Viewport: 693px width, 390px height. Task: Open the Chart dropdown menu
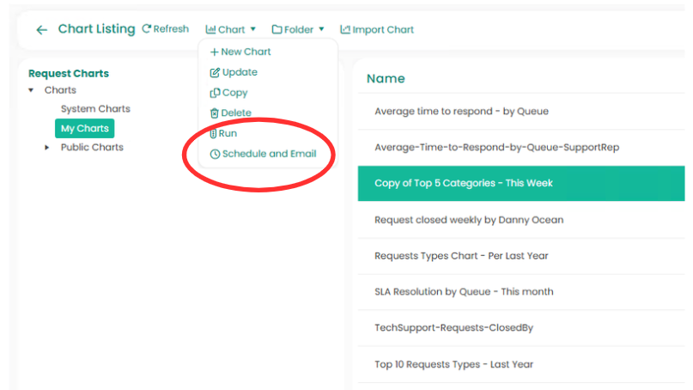[231, 30]
